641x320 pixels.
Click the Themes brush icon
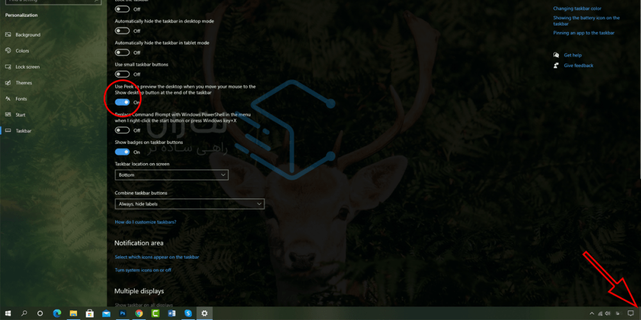(x=8, y=83)
